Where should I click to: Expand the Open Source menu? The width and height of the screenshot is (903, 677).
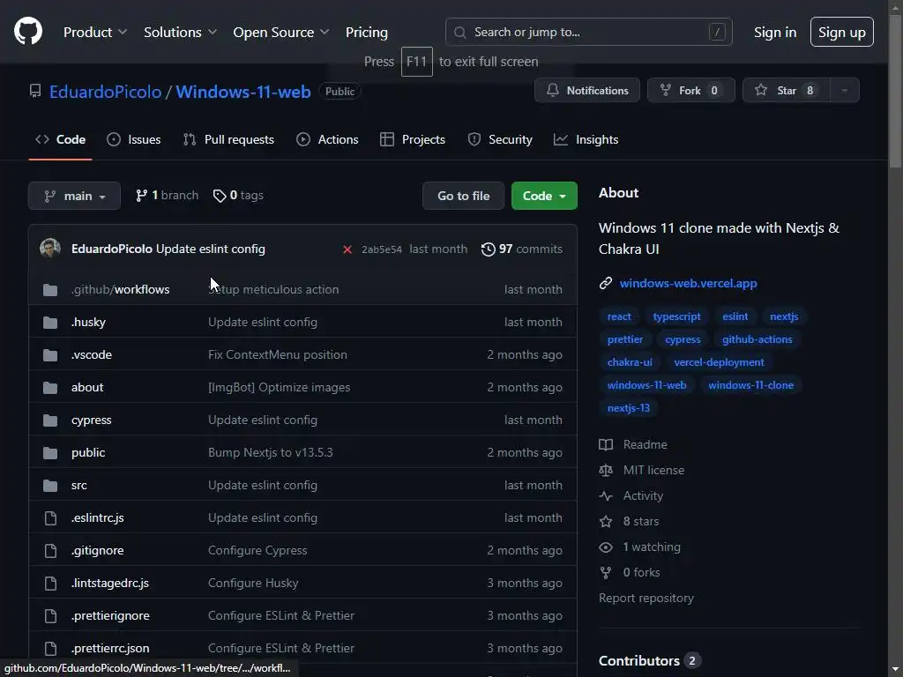pyautogui.click(x=281, y=33)
